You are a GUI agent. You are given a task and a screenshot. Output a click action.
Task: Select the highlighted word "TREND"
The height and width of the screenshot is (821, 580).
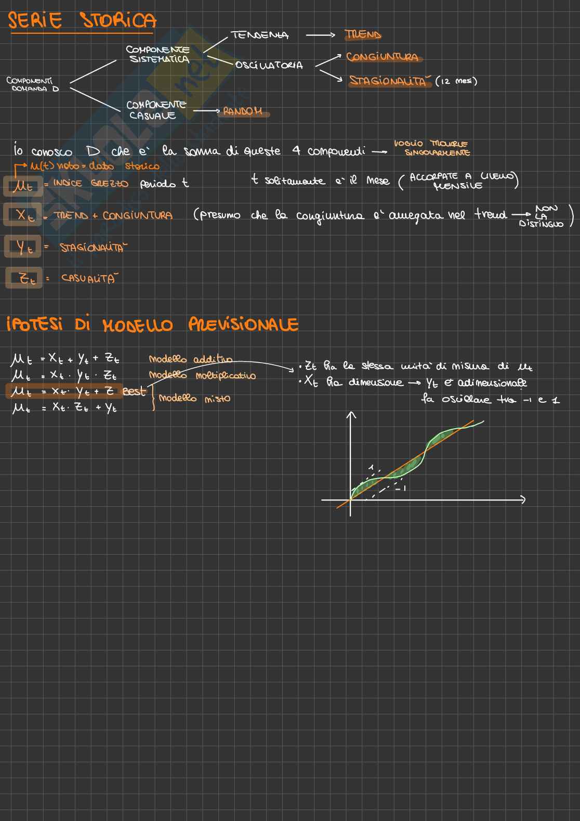pyautogui.click(x=363, y=35)
